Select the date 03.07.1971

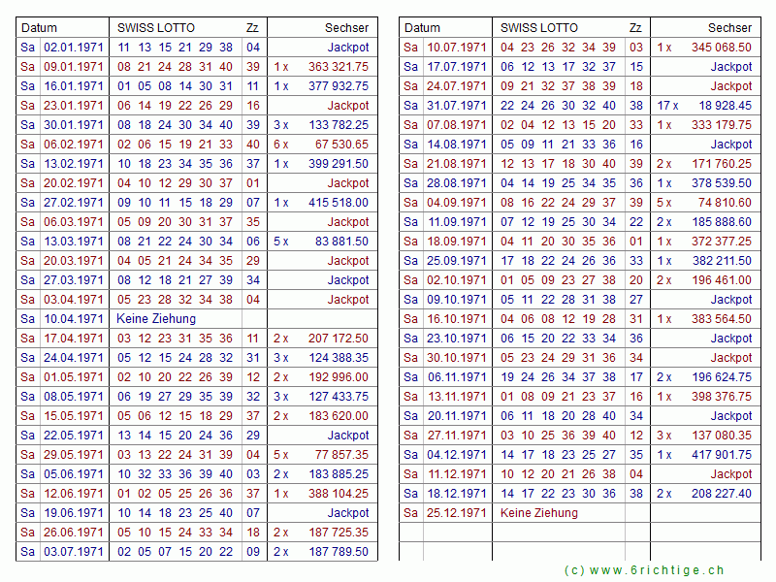[x=73, y=552]
